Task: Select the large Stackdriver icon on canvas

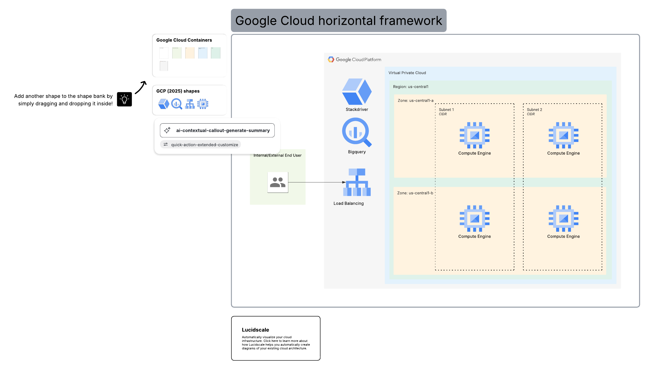Action: (x=357, y=92)
